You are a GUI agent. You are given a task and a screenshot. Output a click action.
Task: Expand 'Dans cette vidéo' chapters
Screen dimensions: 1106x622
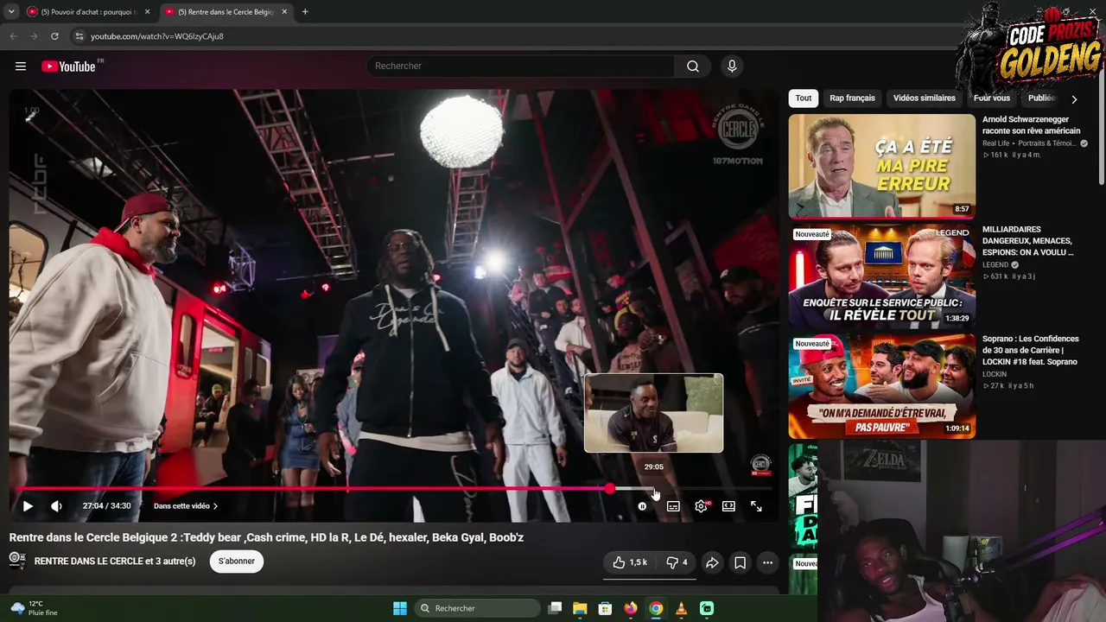tap(186, 506)
